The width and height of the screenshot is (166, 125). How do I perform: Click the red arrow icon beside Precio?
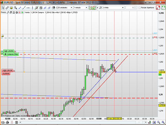[x=20, y=12]
